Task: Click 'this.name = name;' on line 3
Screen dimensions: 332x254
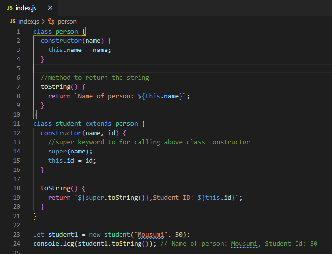Action: (x=80, y=50)
